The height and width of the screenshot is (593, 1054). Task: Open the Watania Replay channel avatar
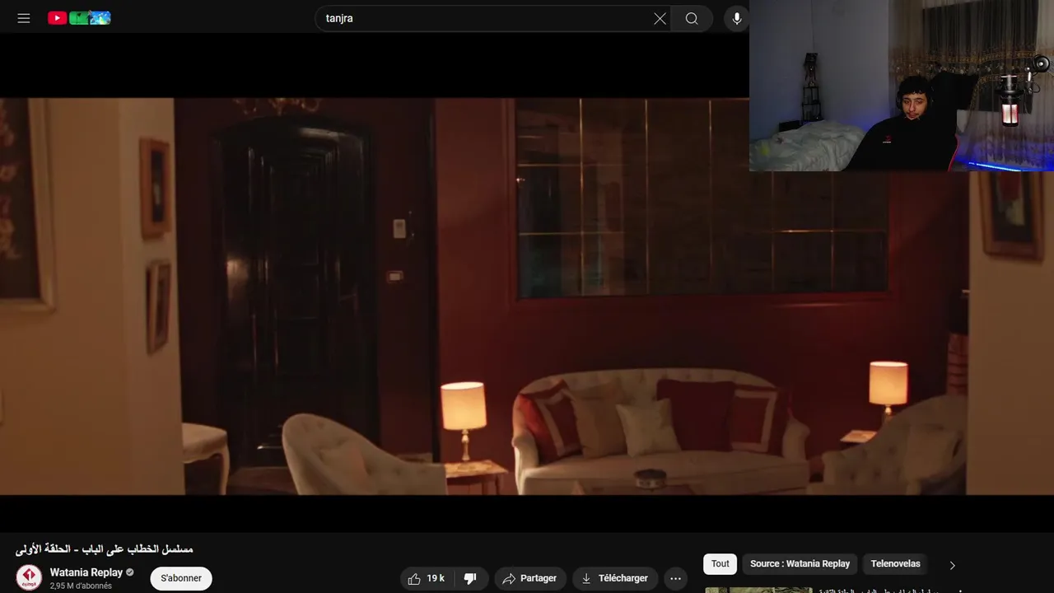tap(29, 577)
